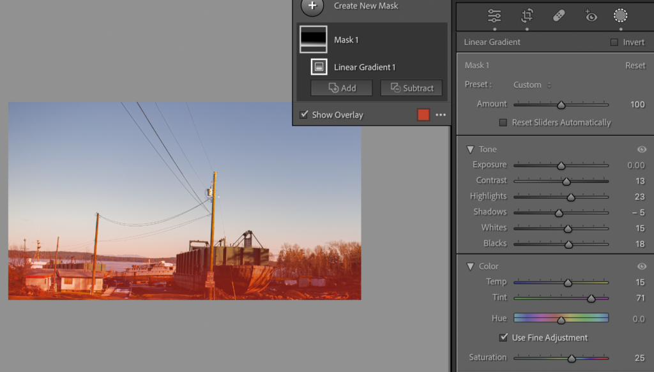
Task: Select the Linear Gradient 1 row text
Action: 365,67
